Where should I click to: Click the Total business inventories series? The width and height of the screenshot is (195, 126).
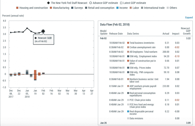[142, 43]
